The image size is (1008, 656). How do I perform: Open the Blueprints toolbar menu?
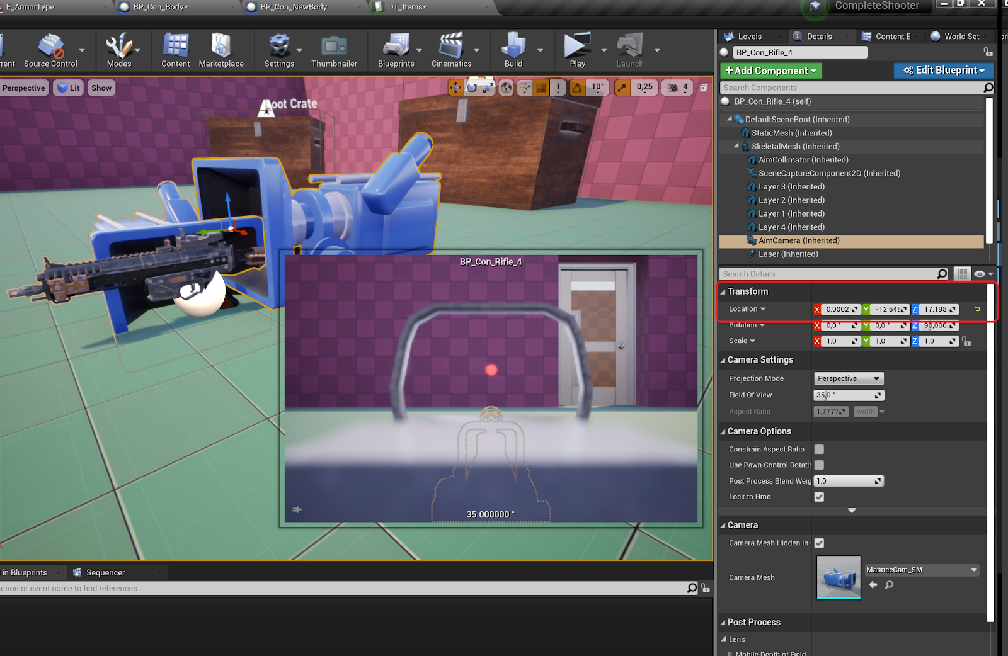396,50
